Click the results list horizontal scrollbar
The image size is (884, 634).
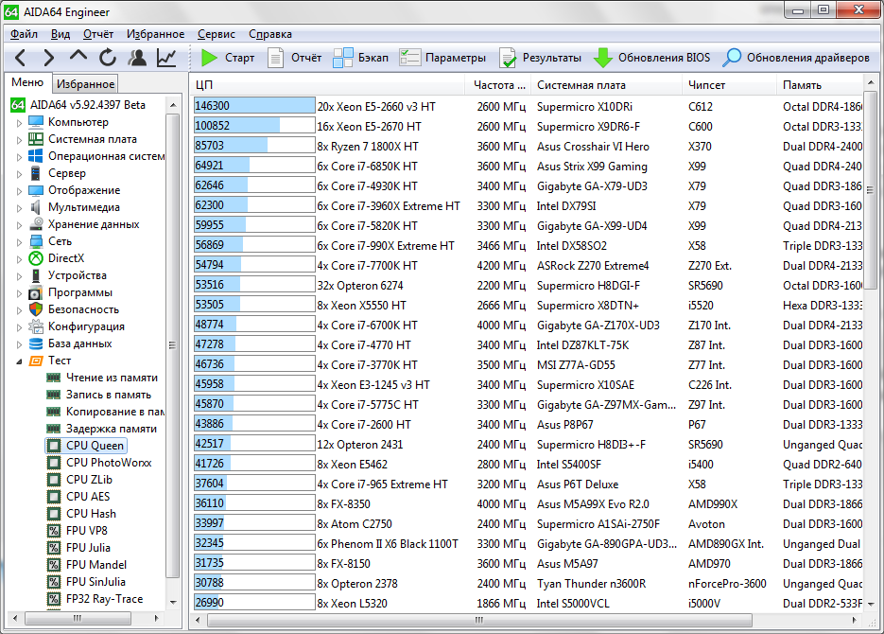point(479,620)
